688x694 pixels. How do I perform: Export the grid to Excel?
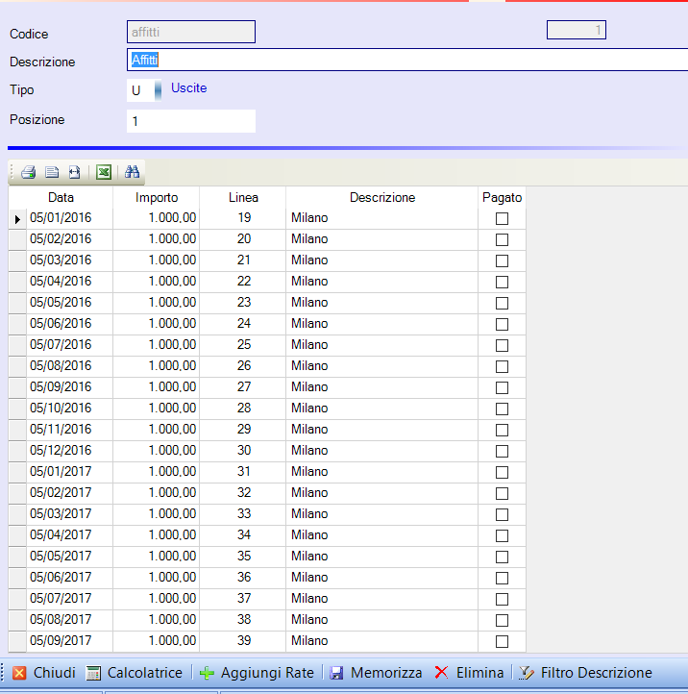pyautogui.click(x=104, y=172)
